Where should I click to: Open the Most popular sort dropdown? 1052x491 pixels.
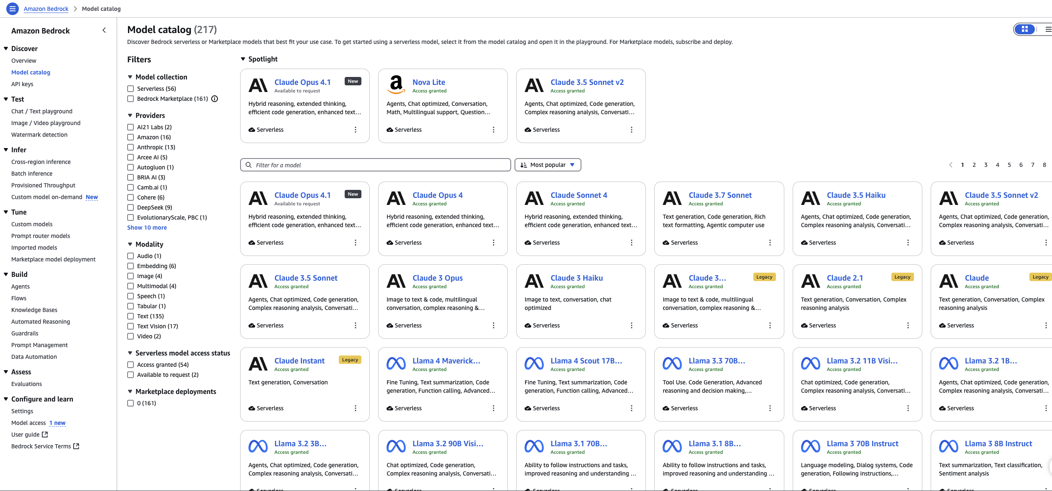click(548, 165)
